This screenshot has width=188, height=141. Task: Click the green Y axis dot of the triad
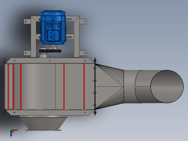pos(11,129)
